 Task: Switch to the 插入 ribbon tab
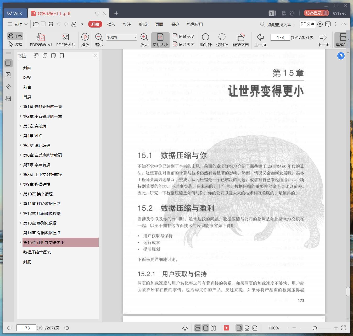pos(111,24)
